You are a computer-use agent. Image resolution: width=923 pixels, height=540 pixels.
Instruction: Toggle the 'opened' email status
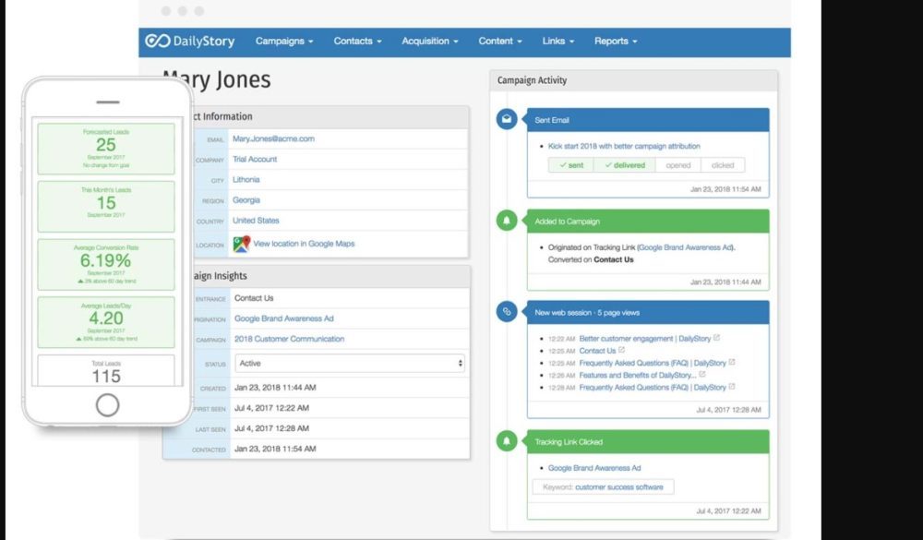[x=677, y=165]
